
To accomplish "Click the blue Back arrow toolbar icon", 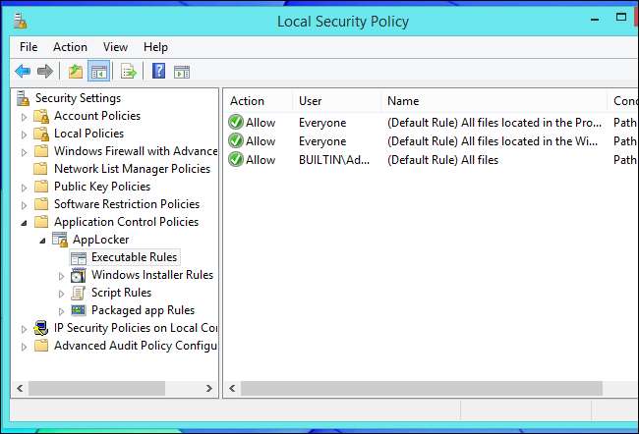I will point(23,72).
